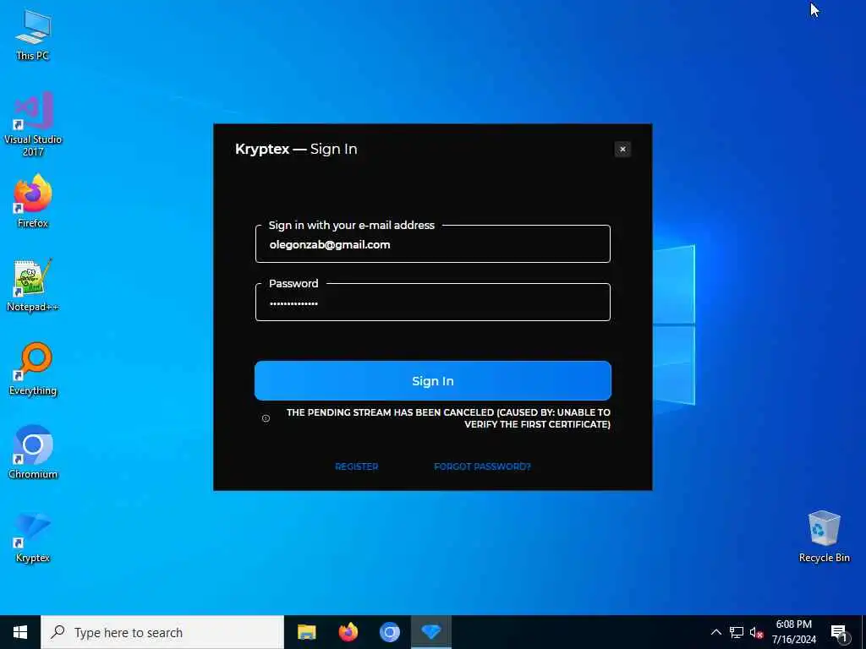Open File Explorer from taskbar
The width and height of the screenshot is (866, 649).
[x=306, y=632]
